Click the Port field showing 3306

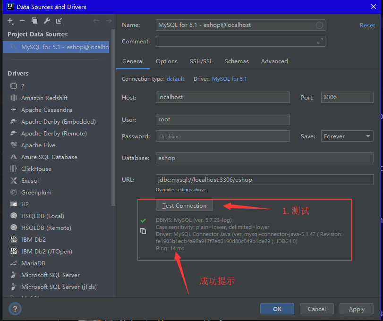[x=347, y=97]
